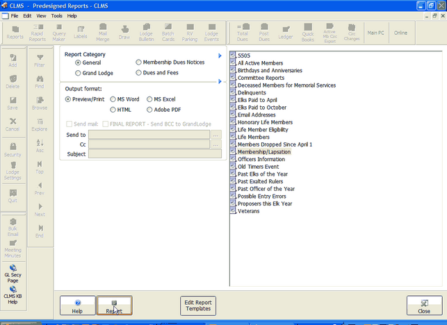
Task: Open the GL Secy Page shortcut
Action: (x=13, y=272)
